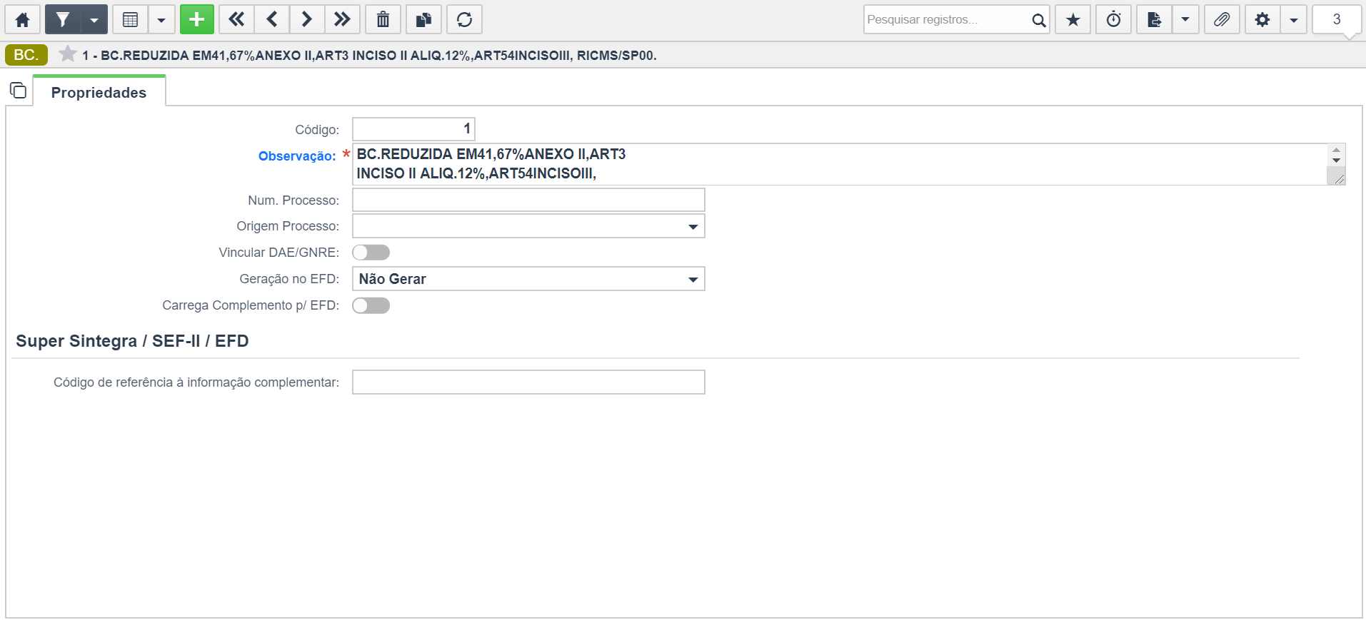
Task: Delete record with trash icon
Action: [383, 19]
